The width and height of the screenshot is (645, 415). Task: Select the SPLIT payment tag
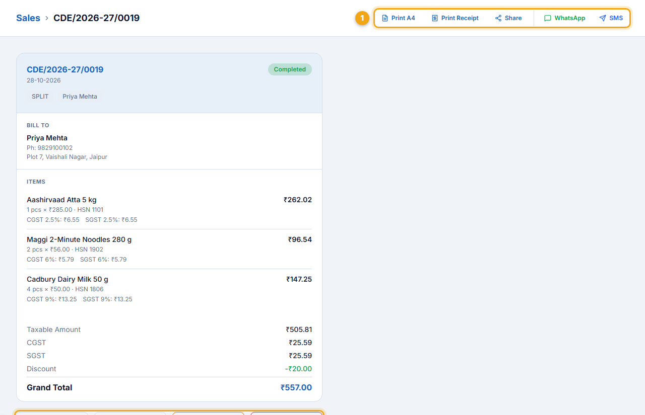[x=40, y=97]
